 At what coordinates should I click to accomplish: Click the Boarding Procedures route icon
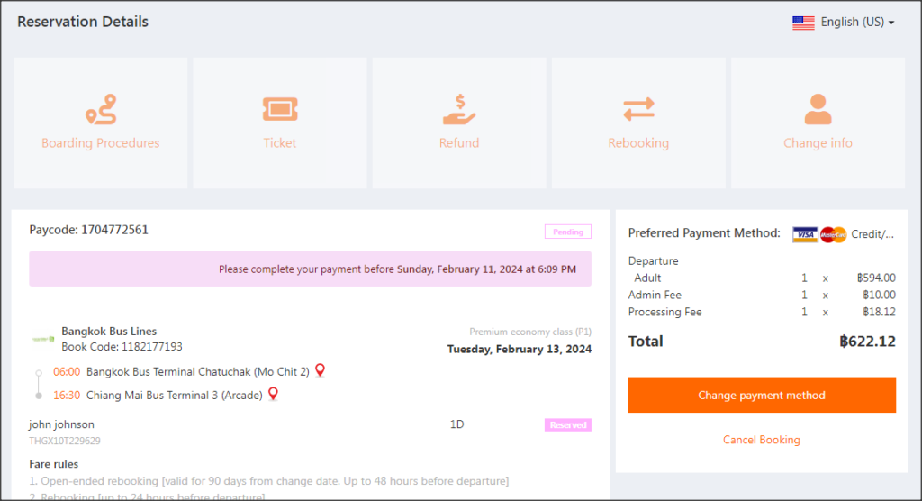[101, 109]
